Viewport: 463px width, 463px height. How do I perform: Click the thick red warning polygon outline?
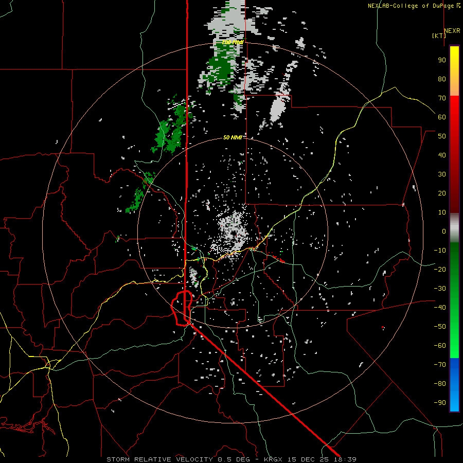click(x=181, y=308)
